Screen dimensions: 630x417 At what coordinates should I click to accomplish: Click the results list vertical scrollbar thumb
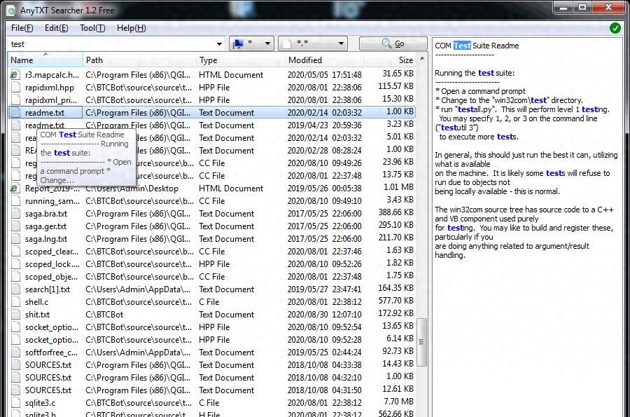(x=421, y=342)
